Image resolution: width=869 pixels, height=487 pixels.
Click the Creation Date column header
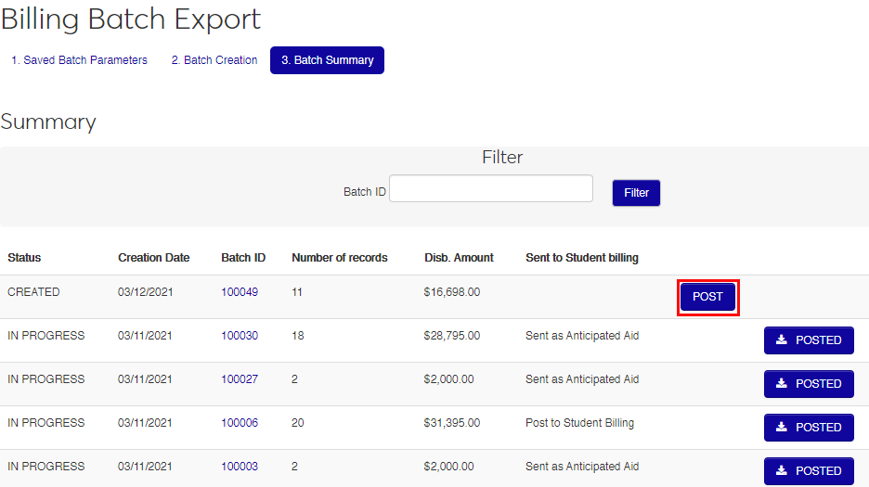click(154, 258)
